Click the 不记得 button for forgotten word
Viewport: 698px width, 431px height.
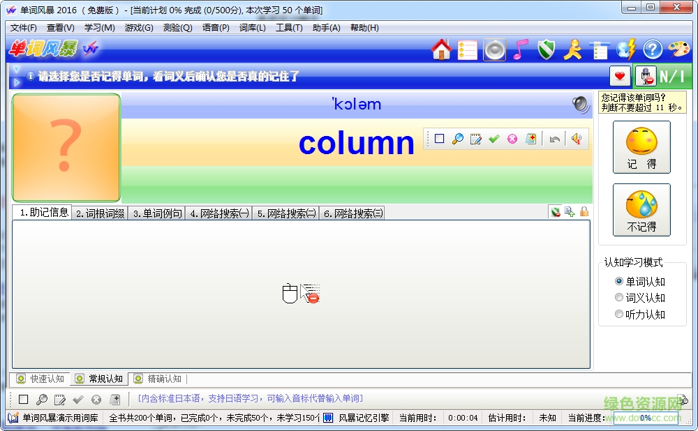pos(641,210)
